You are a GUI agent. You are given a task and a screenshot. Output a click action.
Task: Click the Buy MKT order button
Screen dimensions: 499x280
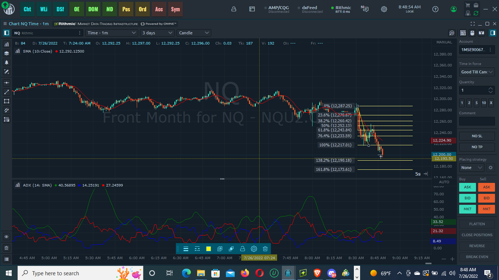[x=468, y=209]
